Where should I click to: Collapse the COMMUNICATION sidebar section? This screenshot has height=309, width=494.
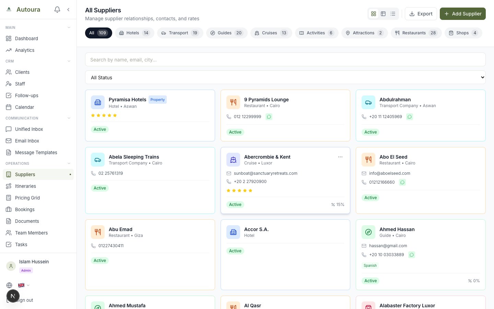point(69,118)
